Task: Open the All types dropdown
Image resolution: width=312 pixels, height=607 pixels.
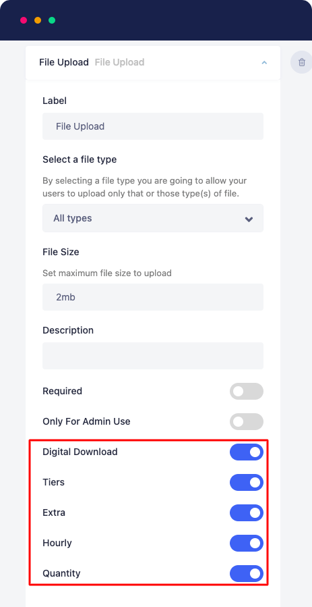Action: [153, 218]
